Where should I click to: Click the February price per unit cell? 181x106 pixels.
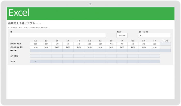(x=46, y=47)
